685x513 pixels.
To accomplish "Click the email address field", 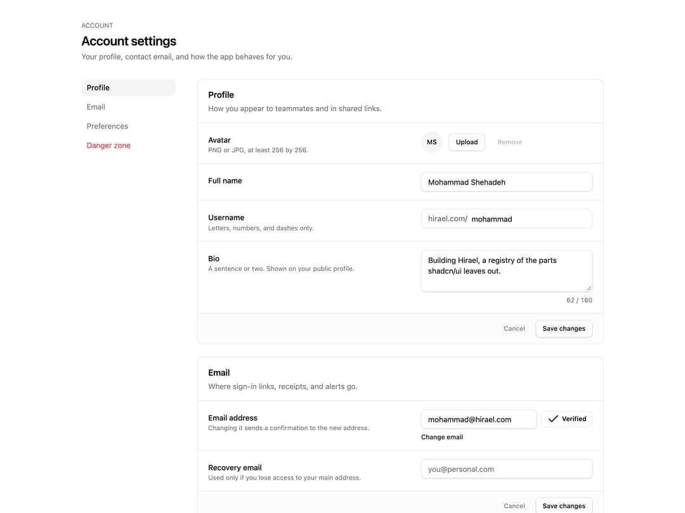I will click(x=478, y=419).
